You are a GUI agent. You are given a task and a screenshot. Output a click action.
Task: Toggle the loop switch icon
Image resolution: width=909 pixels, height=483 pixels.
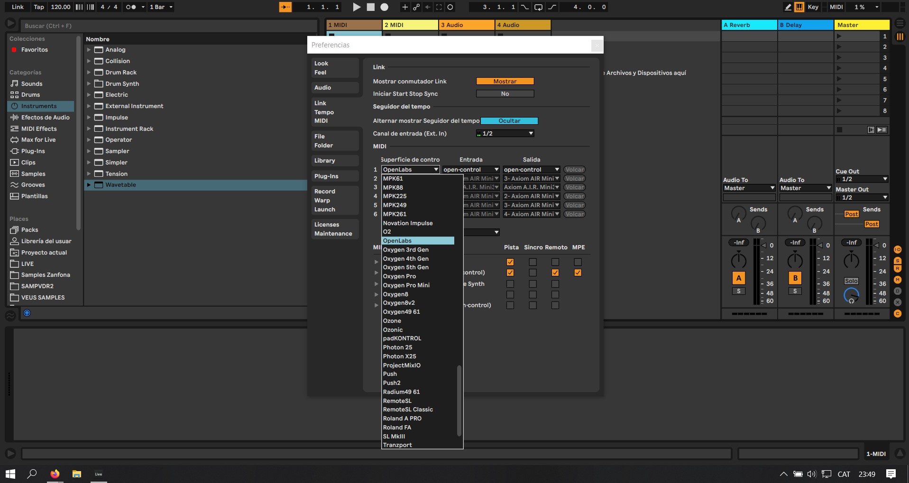(538, 7)
